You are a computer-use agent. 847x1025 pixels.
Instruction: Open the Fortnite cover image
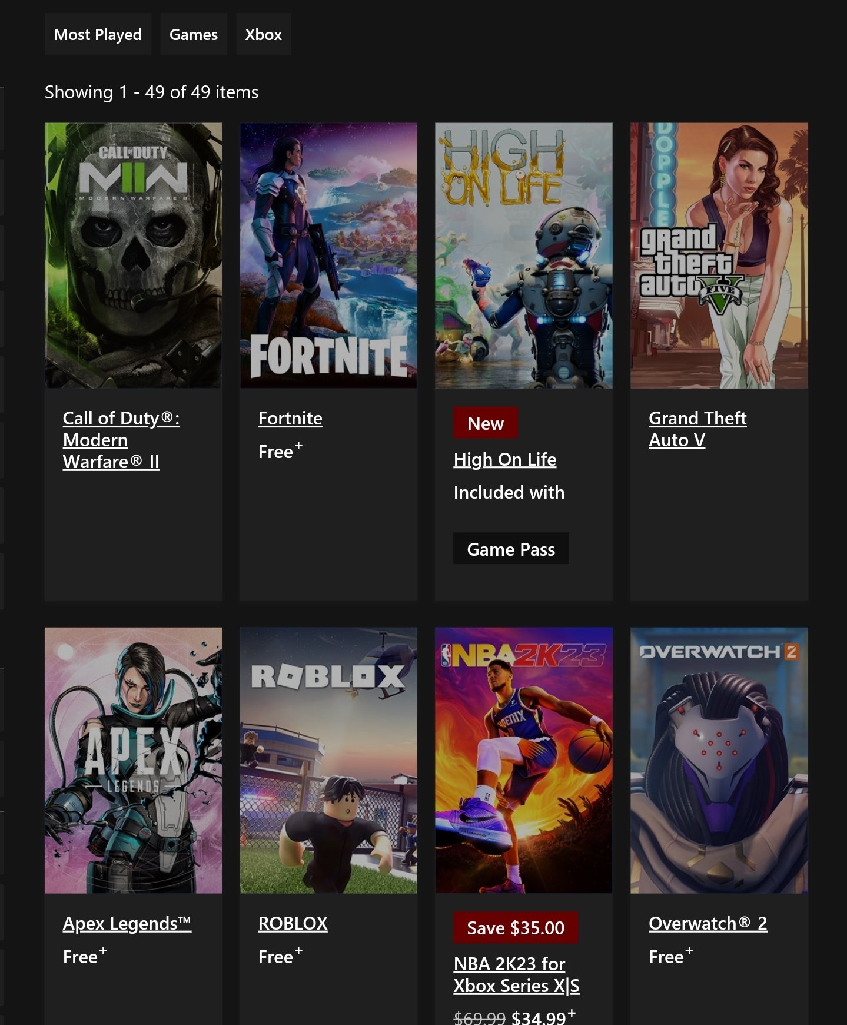click(328, 256)
